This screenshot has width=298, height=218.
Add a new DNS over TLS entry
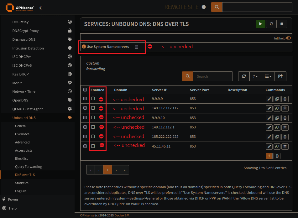coord(269,156)
